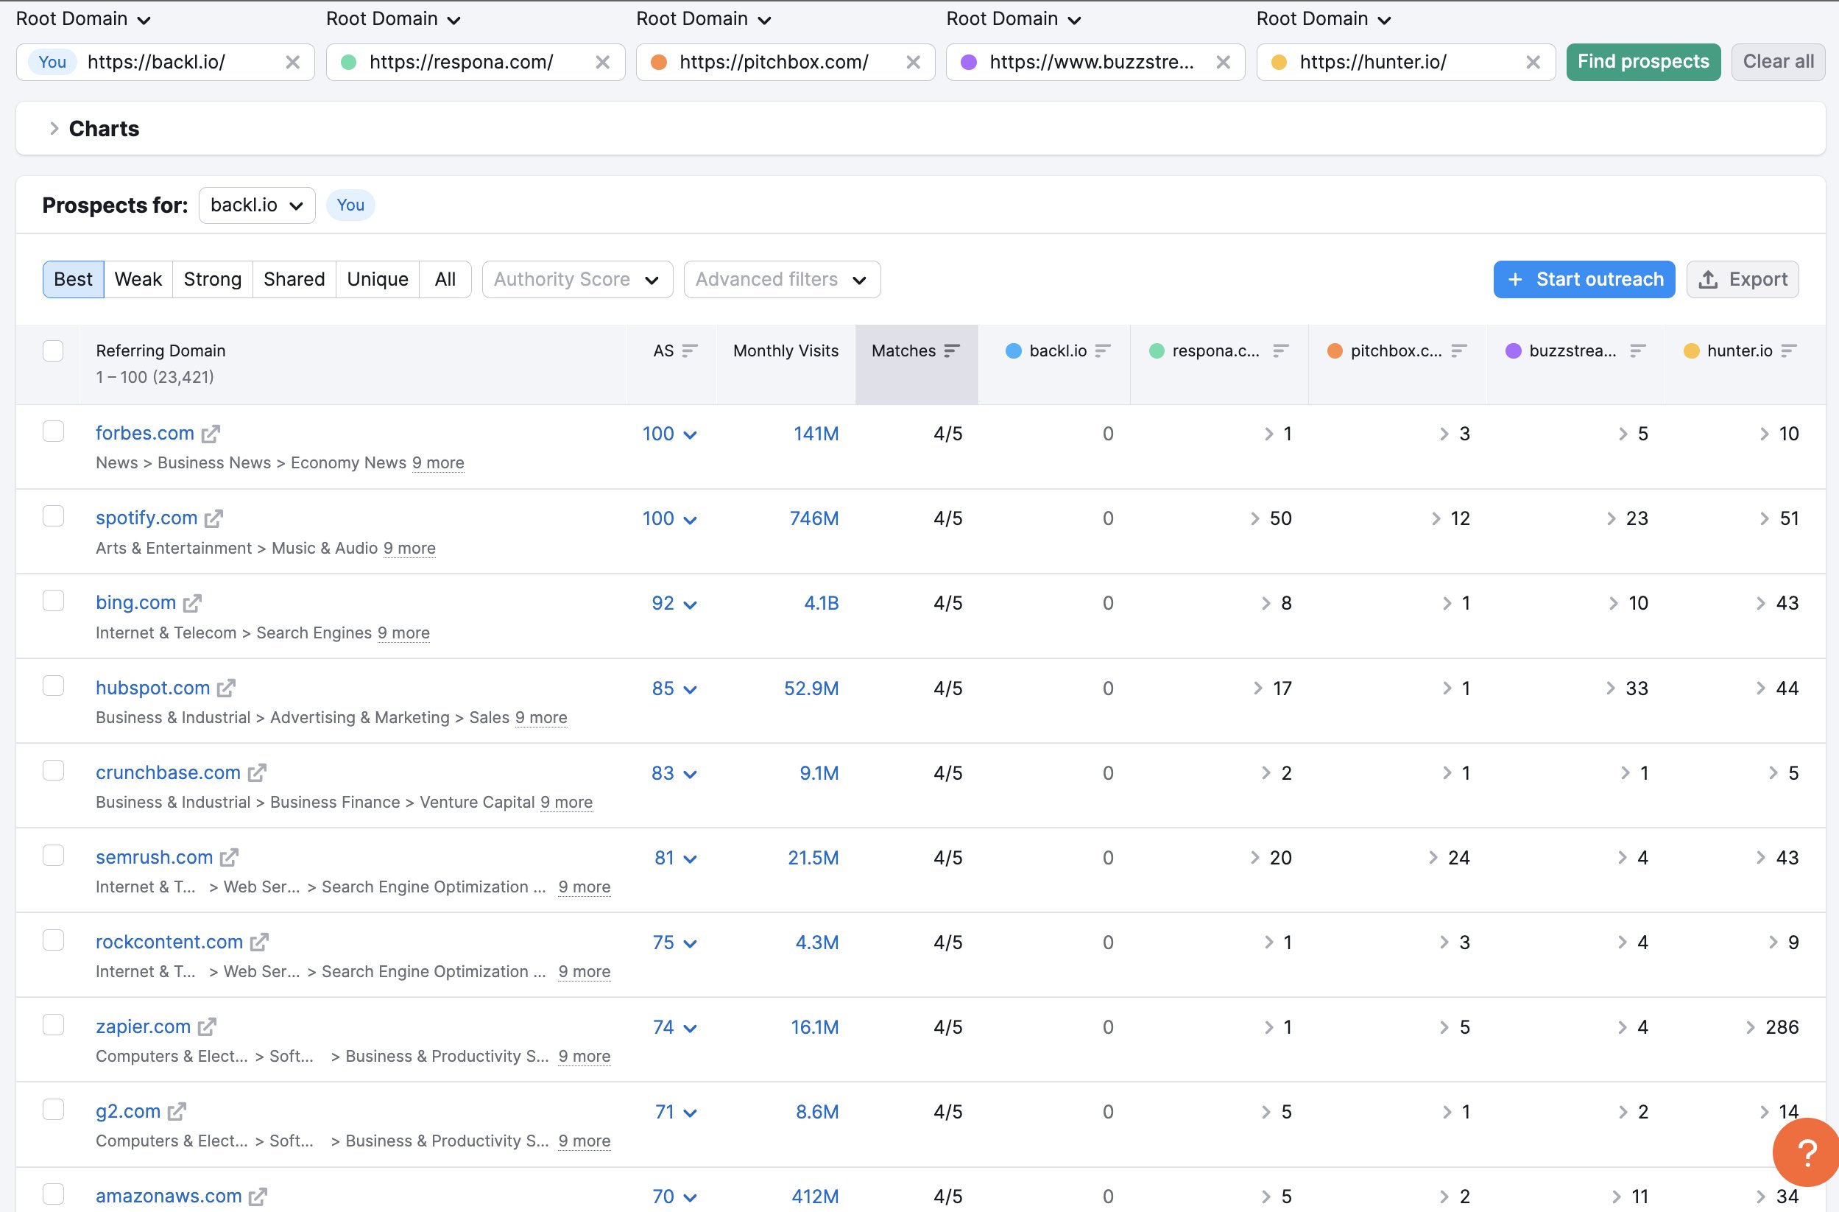Clear the pitchbox.com input using the X icon
The image size is (1839, 1212).
pos(914,62)
